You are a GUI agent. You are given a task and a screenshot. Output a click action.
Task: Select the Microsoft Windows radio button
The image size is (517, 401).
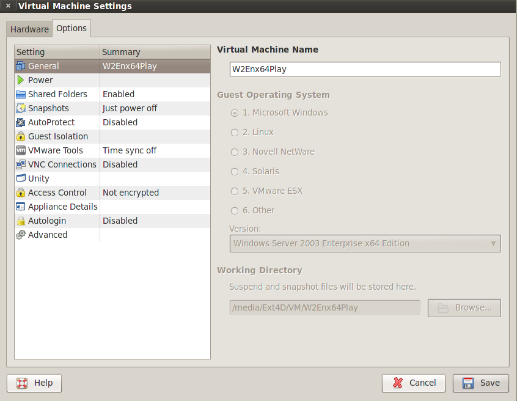[x=235, y=113]
